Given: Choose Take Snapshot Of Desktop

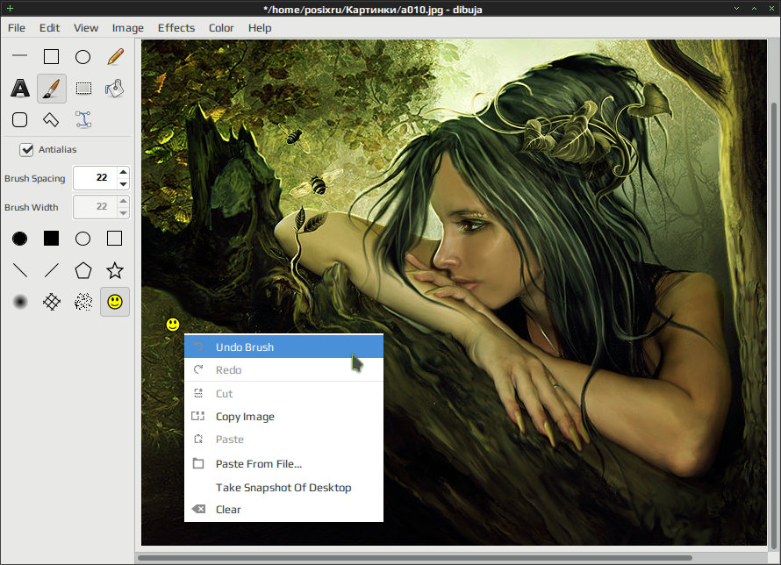Looking at the screenshot, I should tap(284, 487).
